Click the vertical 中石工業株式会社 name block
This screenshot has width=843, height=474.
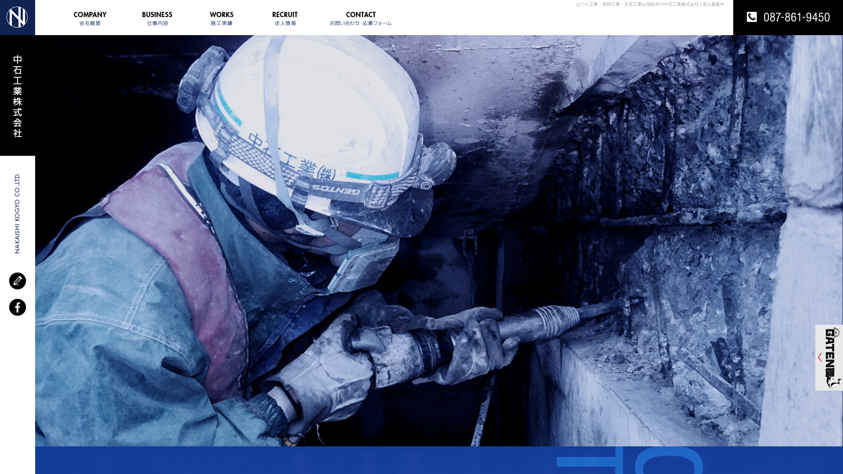pos(18,96)
